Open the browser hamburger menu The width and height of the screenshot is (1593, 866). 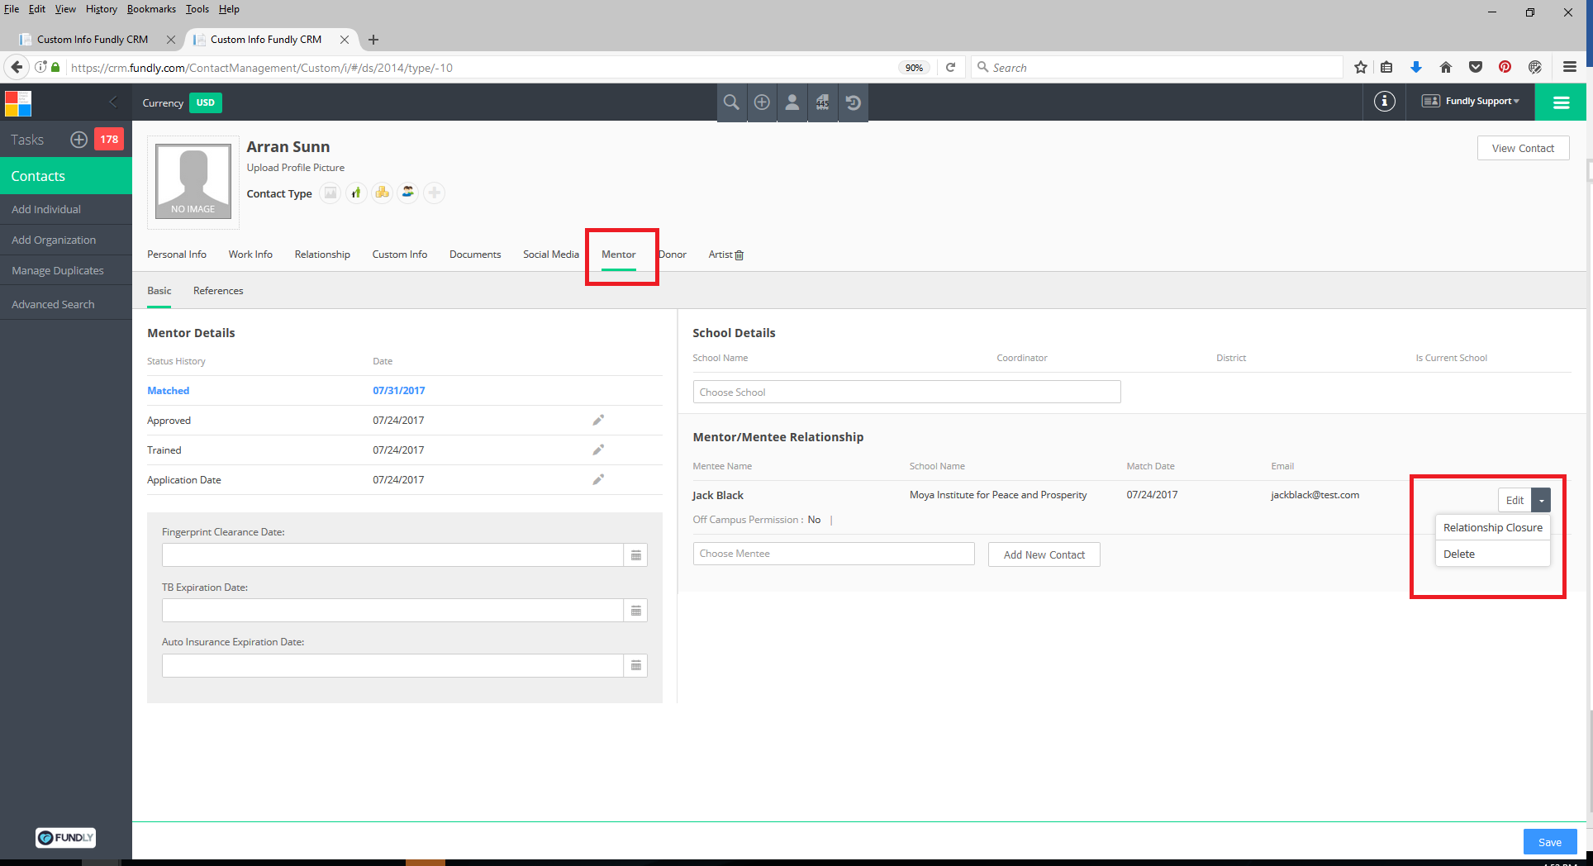[x=1570, y=68]
